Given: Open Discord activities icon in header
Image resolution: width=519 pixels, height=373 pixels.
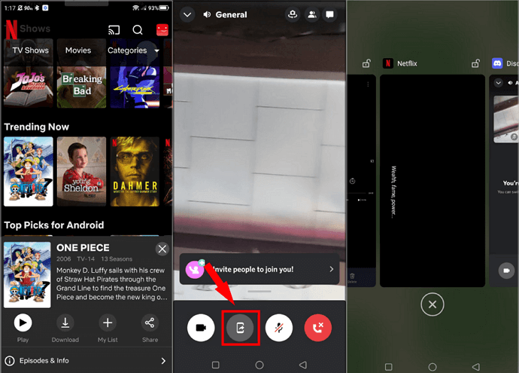Looking at the screenshot, I should coord(293,14).
